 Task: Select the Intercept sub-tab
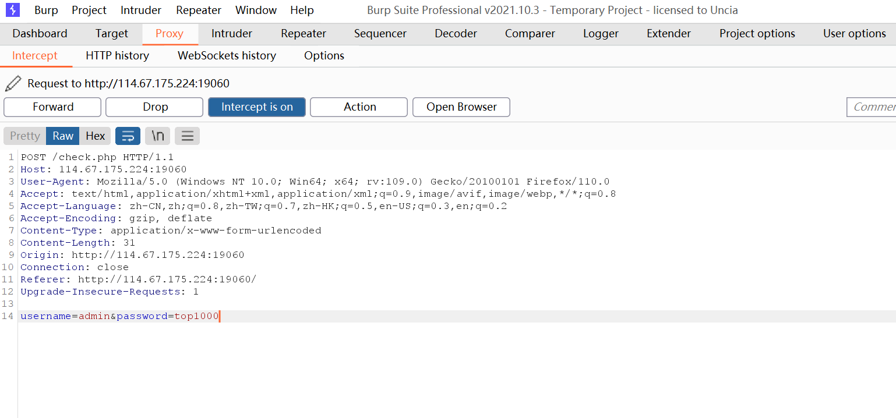click(x=35, y=56)
